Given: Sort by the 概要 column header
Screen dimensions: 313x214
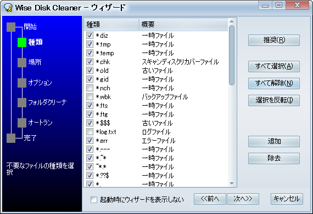Looking at the screenshot, I should pyautogui.click(x=183, y=25).
